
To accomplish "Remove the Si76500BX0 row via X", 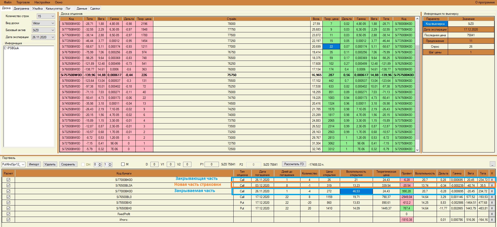I will coord(492,208).
